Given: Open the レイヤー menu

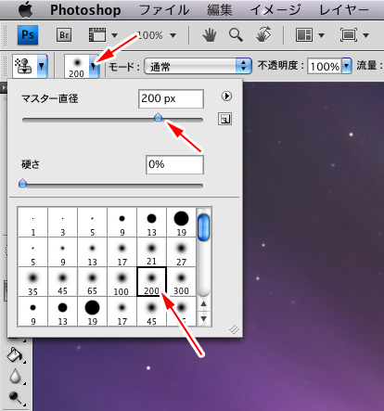Looking at the screenshot, I should (344, 10).
